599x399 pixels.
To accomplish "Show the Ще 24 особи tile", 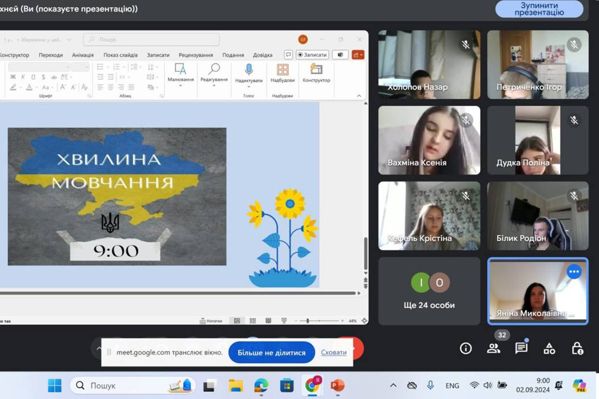I will [429, 291].
